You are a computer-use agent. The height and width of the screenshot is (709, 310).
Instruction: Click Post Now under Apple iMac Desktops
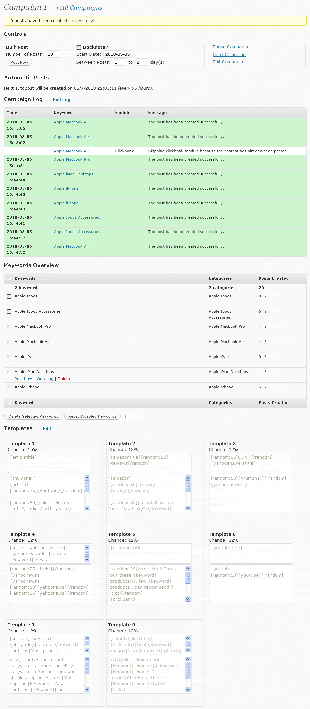click(23, 379)
